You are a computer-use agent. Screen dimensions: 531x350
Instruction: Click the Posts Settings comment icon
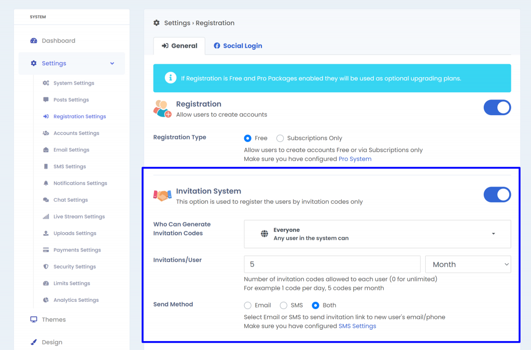(x=46, y=100)
